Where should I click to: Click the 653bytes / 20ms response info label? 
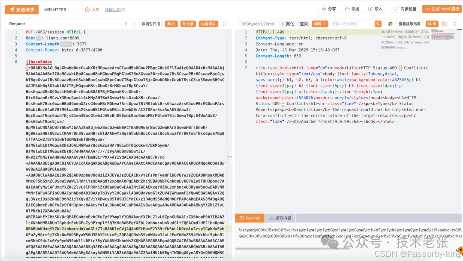click(x=258, y=24)
